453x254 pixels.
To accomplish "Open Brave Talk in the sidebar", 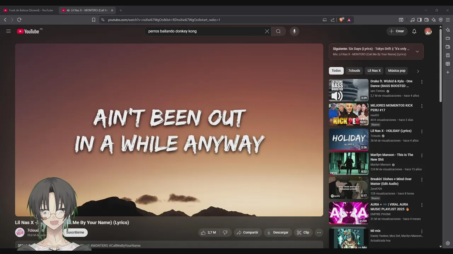I will [x=448, y=38].
